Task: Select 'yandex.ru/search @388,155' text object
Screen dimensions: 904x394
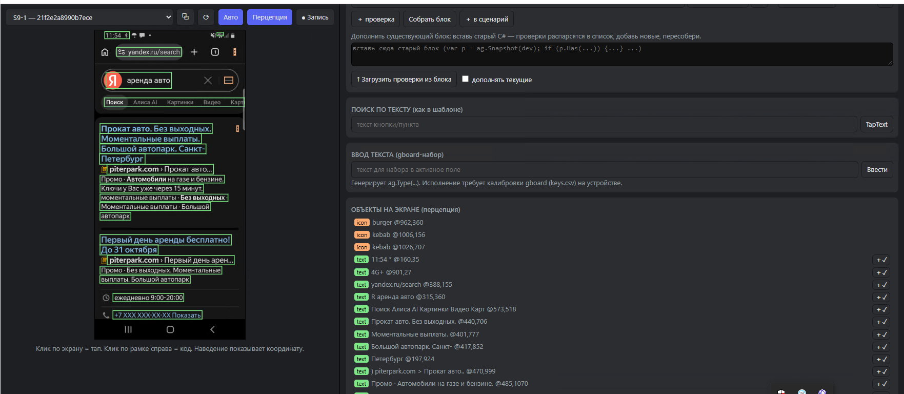Action: [x=403, y=285]
